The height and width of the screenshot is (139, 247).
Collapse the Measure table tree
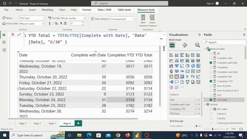205,49
